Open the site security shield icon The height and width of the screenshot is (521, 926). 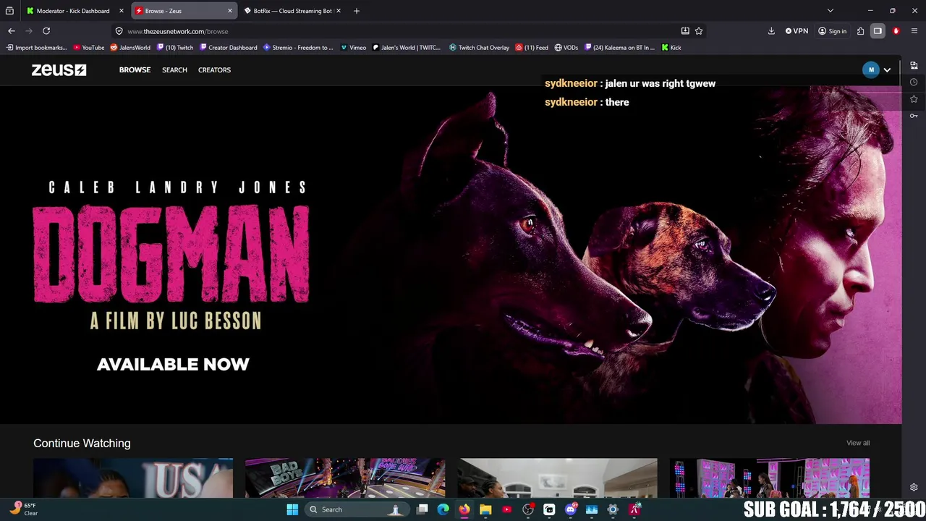(119, 31)
